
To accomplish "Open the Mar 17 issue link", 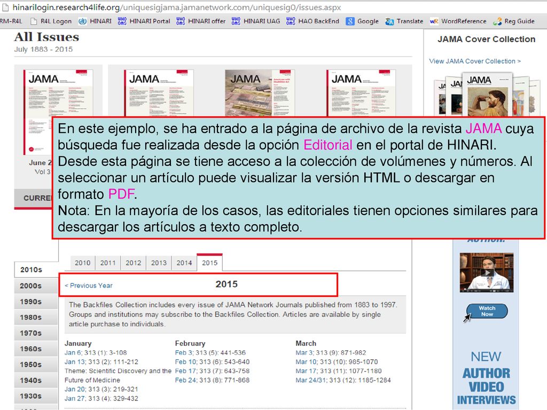I will pyautogui.click(x=306, y=371).
